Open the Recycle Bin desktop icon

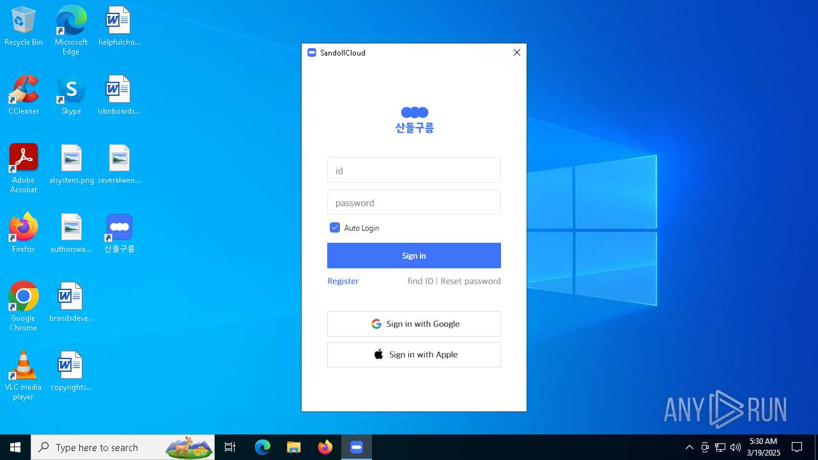[24, 26]
